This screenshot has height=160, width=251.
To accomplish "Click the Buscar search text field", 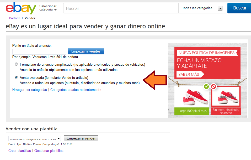I will pyautogui.click(x=121, y=8).
